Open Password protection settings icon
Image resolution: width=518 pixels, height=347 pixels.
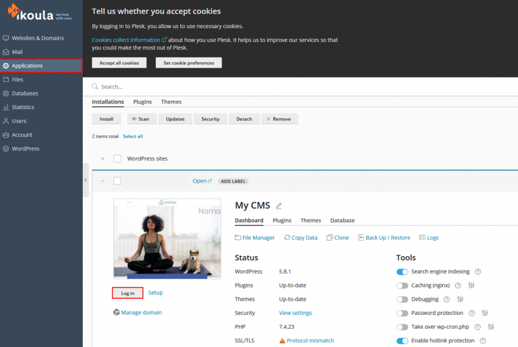coord(485,313)
